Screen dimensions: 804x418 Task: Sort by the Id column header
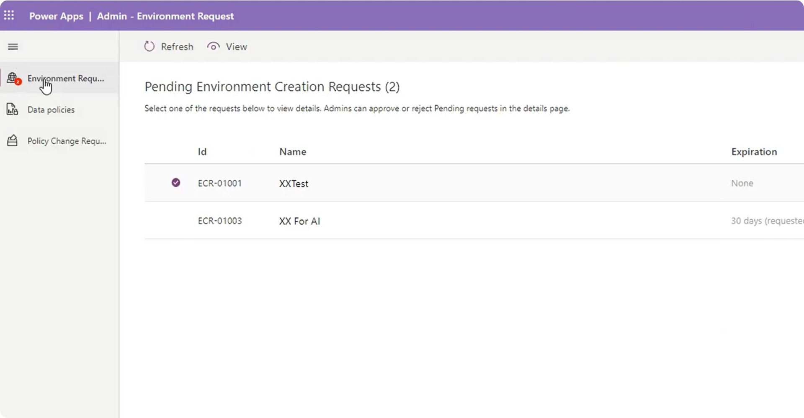pyautogui.click(x=202, y=152)
